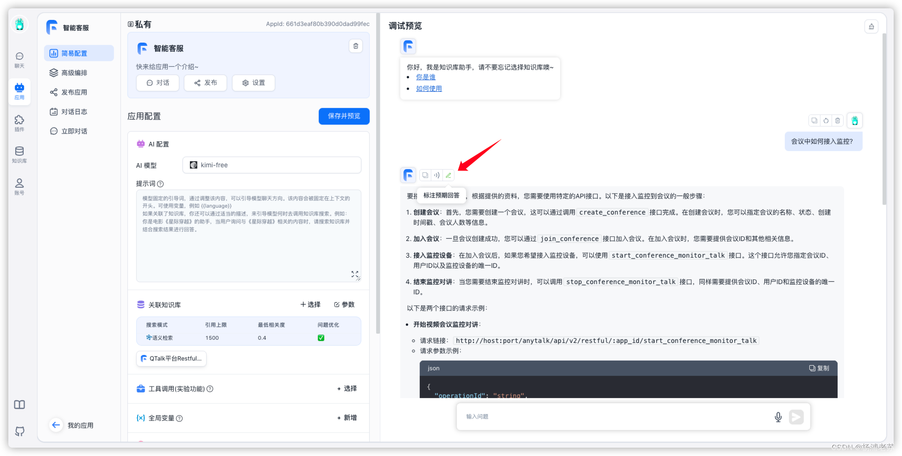Open the AI 模型 selector showing kimi-free
The height and width of the screenshot is (456, 902).
click(271, 165)
